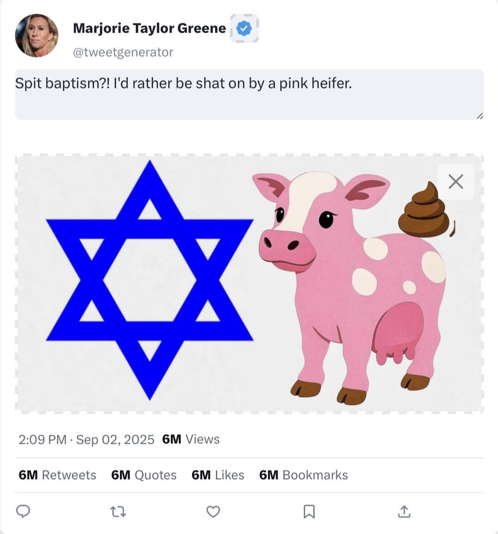Click the share upload icon
Image resolution: width=498 pixels, height=534 pixels.
404,512
